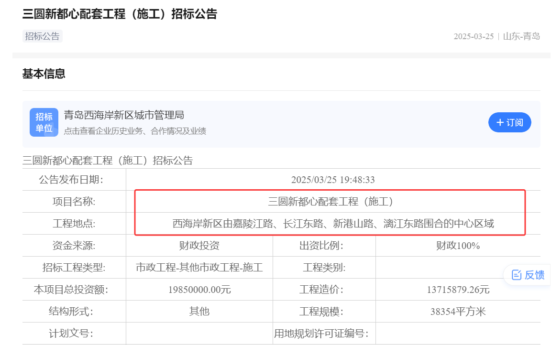Click the 工程地点 address value cell
Screen dimensions: 551x345
[333, 224]
